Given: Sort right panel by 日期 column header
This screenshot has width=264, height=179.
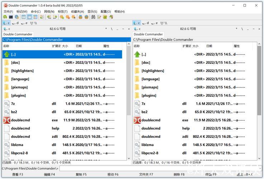Looking at the screenshot, I should tap(219, 46).
